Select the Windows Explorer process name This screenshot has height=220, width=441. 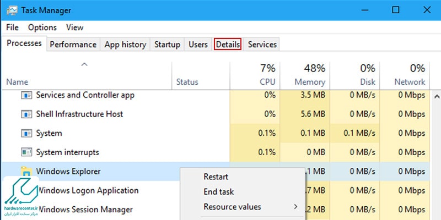[68, 172]
